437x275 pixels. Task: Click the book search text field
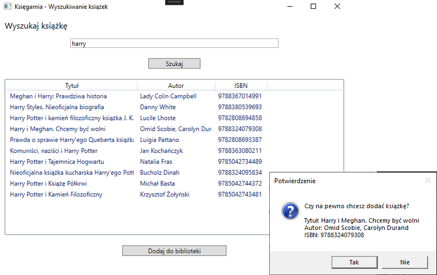174,43
